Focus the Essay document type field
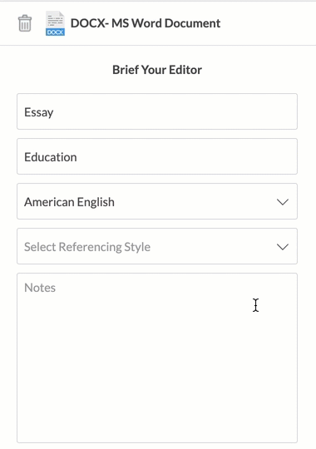316x449 pixels. coord(157,111)
